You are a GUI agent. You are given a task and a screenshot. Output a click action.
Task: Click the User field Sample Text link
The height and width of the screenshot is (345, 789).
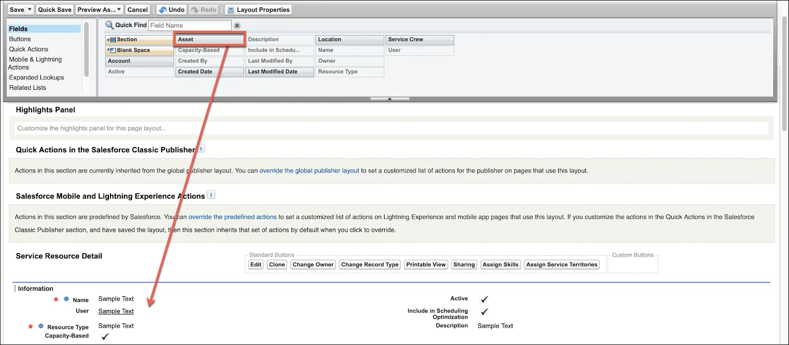(116, 311)
